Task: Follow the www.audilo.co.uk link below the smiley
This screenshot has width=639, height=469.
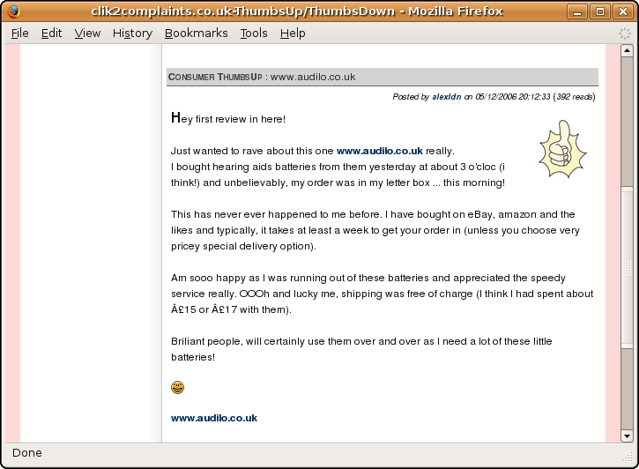Action: [214, 418]
